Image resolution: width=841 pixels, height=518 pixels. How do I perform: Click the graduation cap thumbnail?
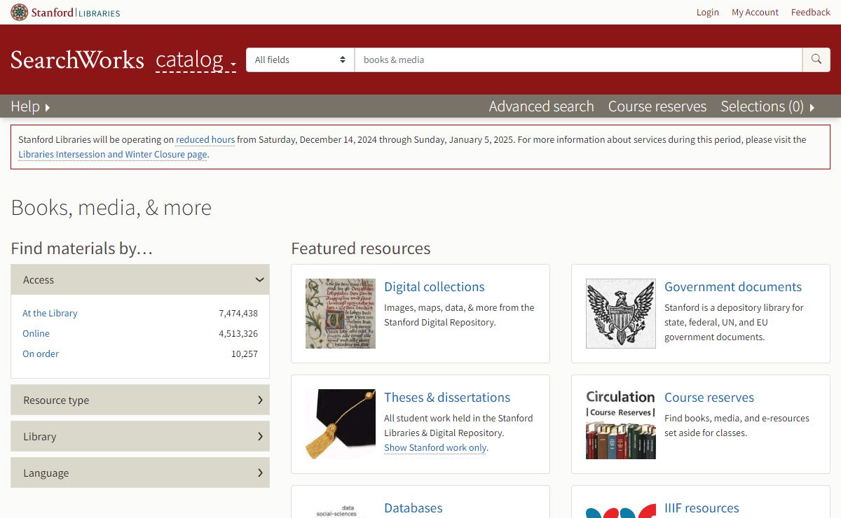[x=341, y=424]
